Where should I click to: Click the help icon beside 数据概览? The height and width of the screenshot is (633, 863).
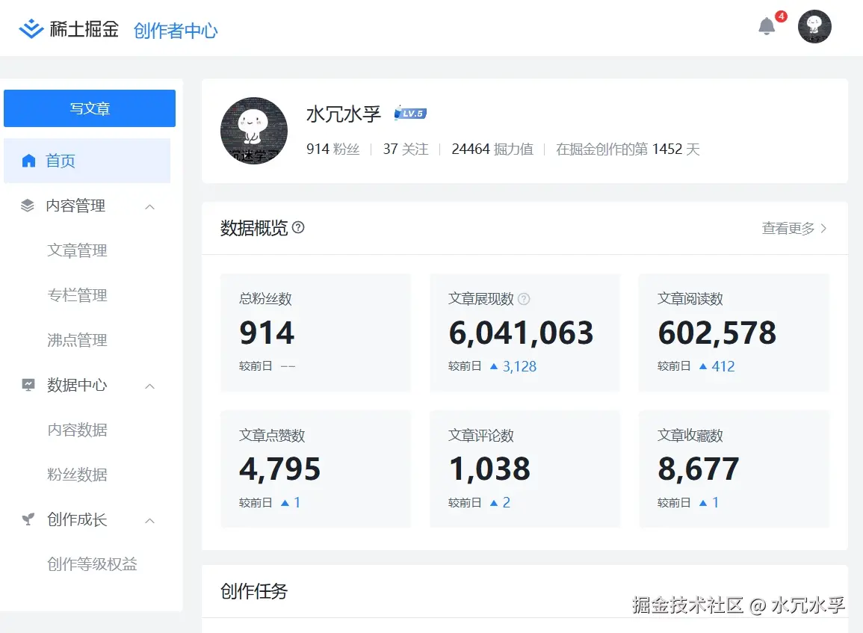point(298,227)
